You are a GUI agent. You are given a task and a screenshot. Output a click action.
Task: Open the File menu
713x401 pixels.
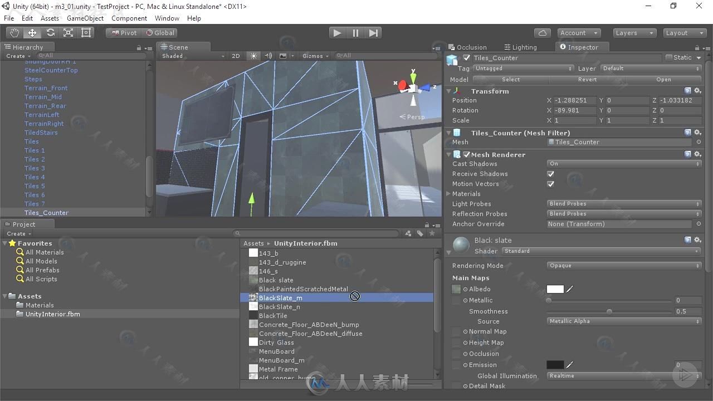pos(9,18)
